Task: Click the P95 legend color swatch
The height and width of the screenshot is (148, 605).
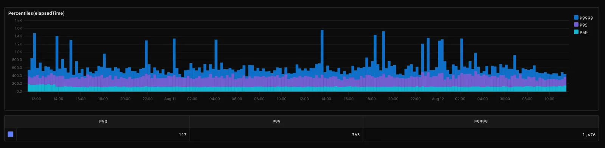Action: [576, 25]
